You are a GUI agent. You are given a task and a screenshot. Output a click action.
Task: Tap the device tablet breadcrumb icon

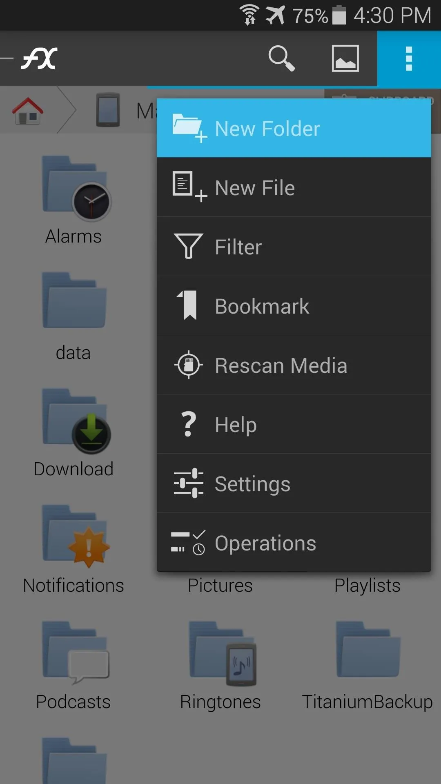(x=108, y=110)
